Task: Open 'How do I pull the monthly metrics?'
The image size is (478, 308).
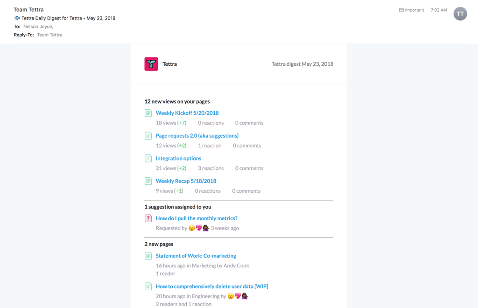Action: (x=197, y=218)
